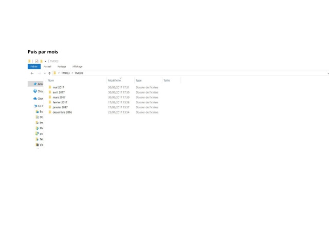Click the up one level arrow
The image size is (329, 232).
pyautogui.click(x=49, y=73)
